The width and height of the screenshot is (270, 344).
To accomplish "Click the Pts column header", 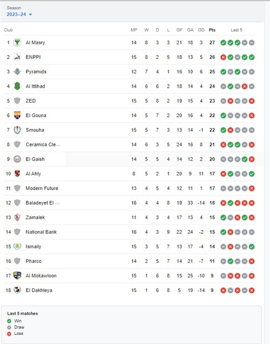I will tap(212, 30).
